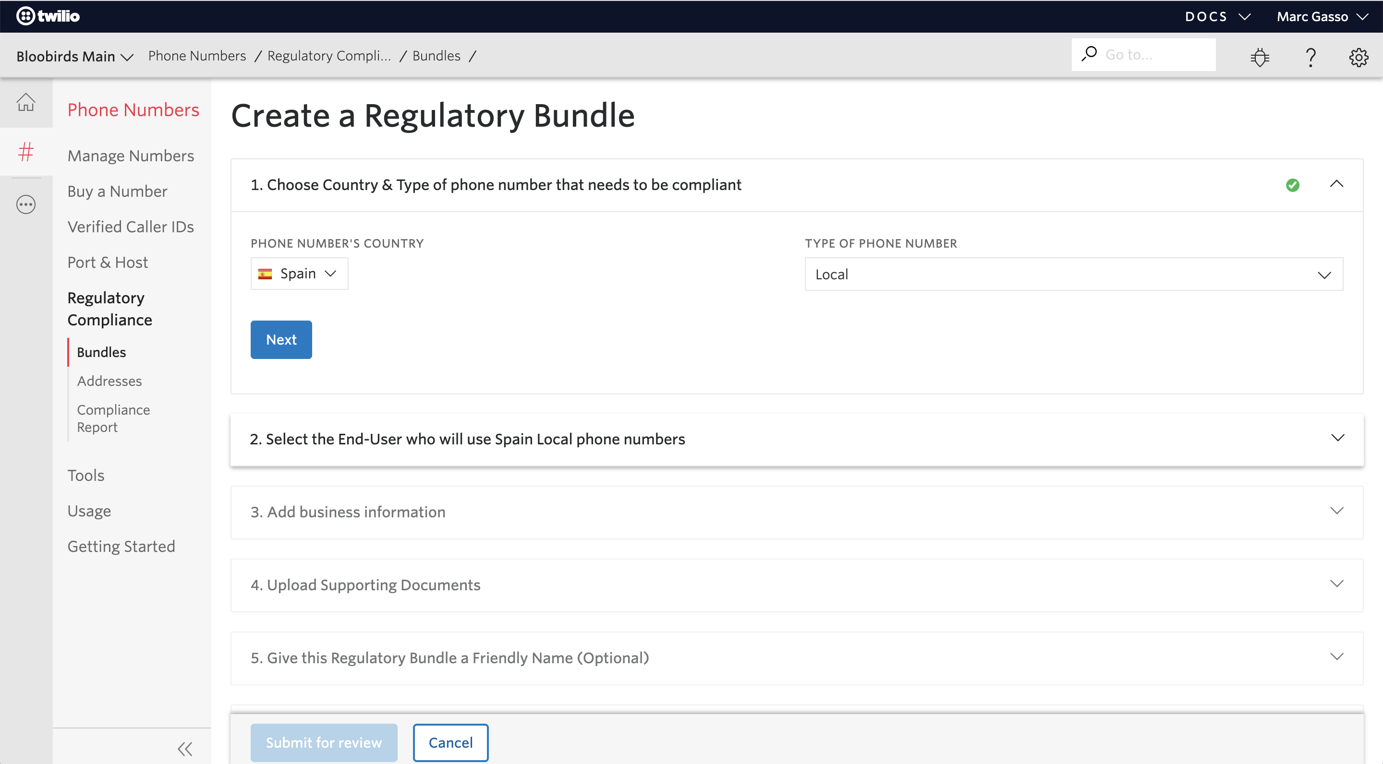Image resolution: width=1383 pixels, height=764 pixels.
Task: Click the Spain flag icon
Action: (265, 274)
